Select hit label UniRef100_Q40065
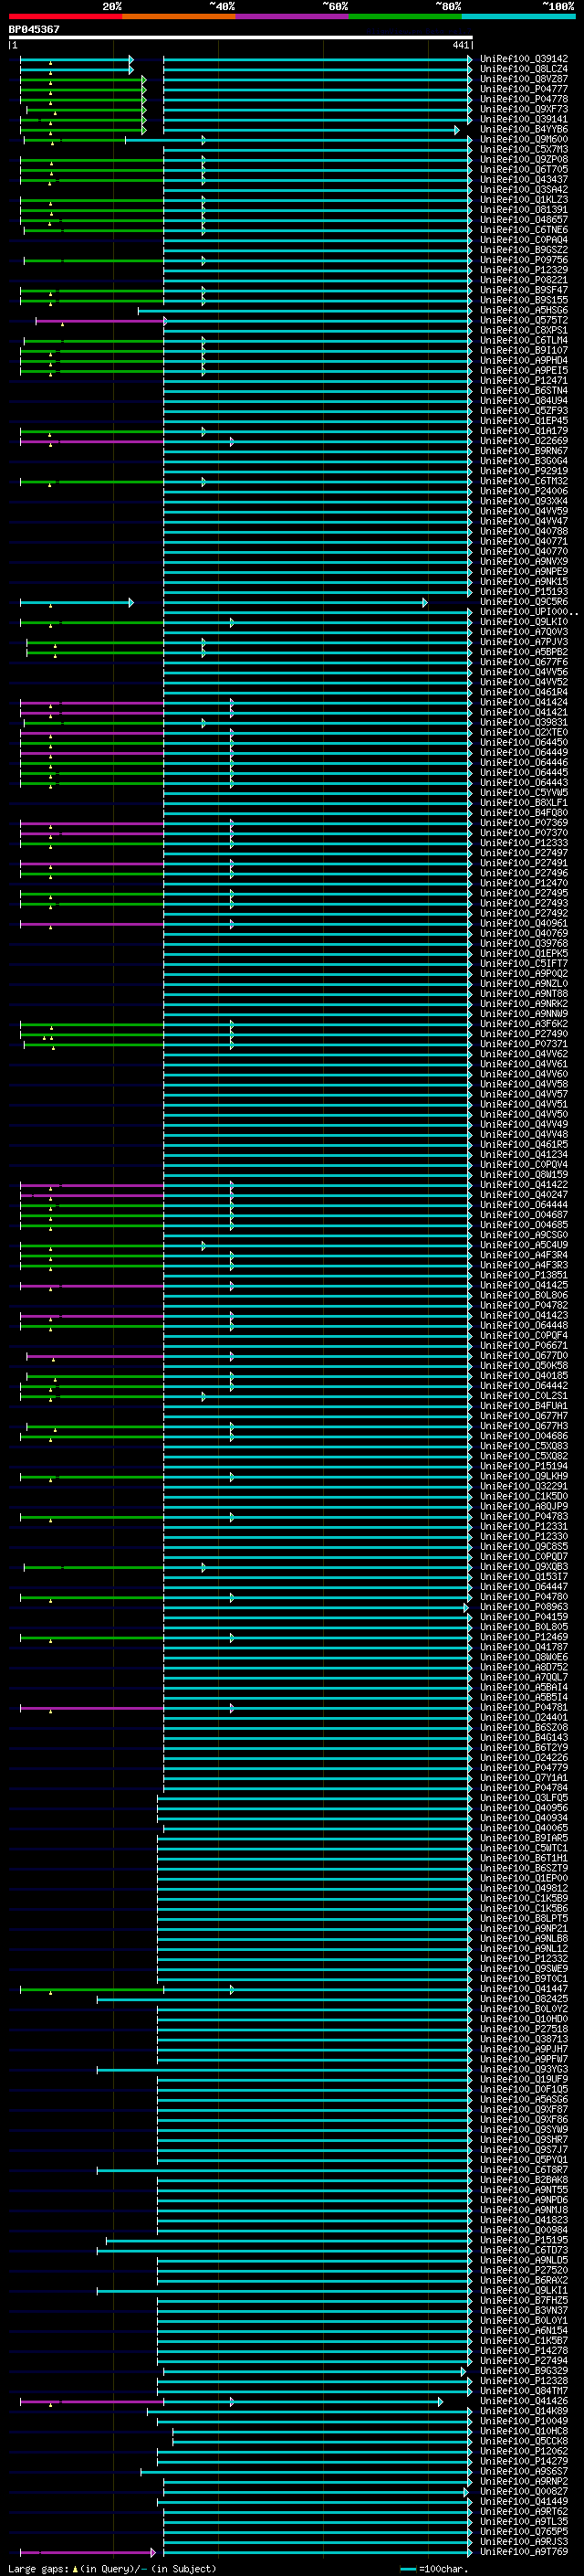 [524, 1828]
